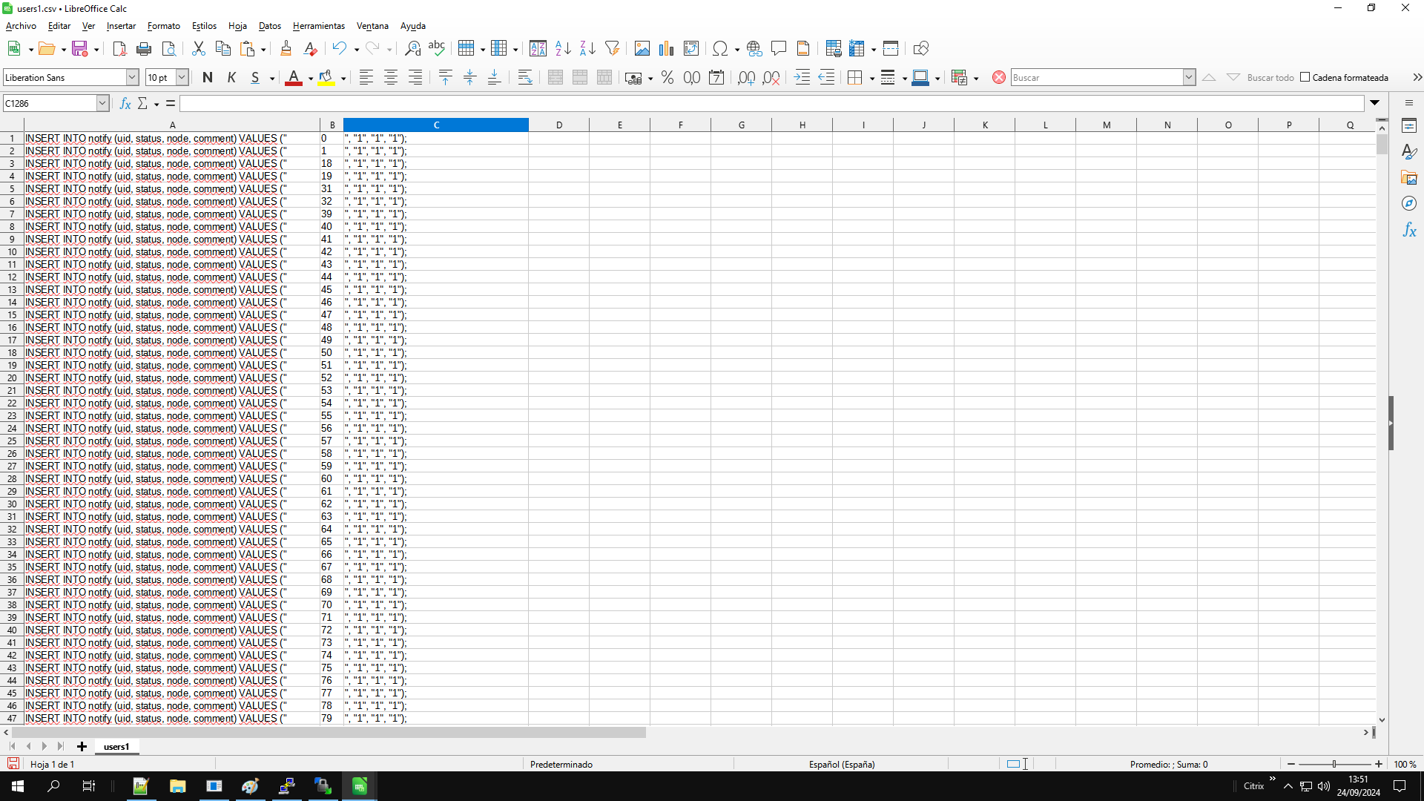Open Sidebar Navigator panel

[1409, 204]
